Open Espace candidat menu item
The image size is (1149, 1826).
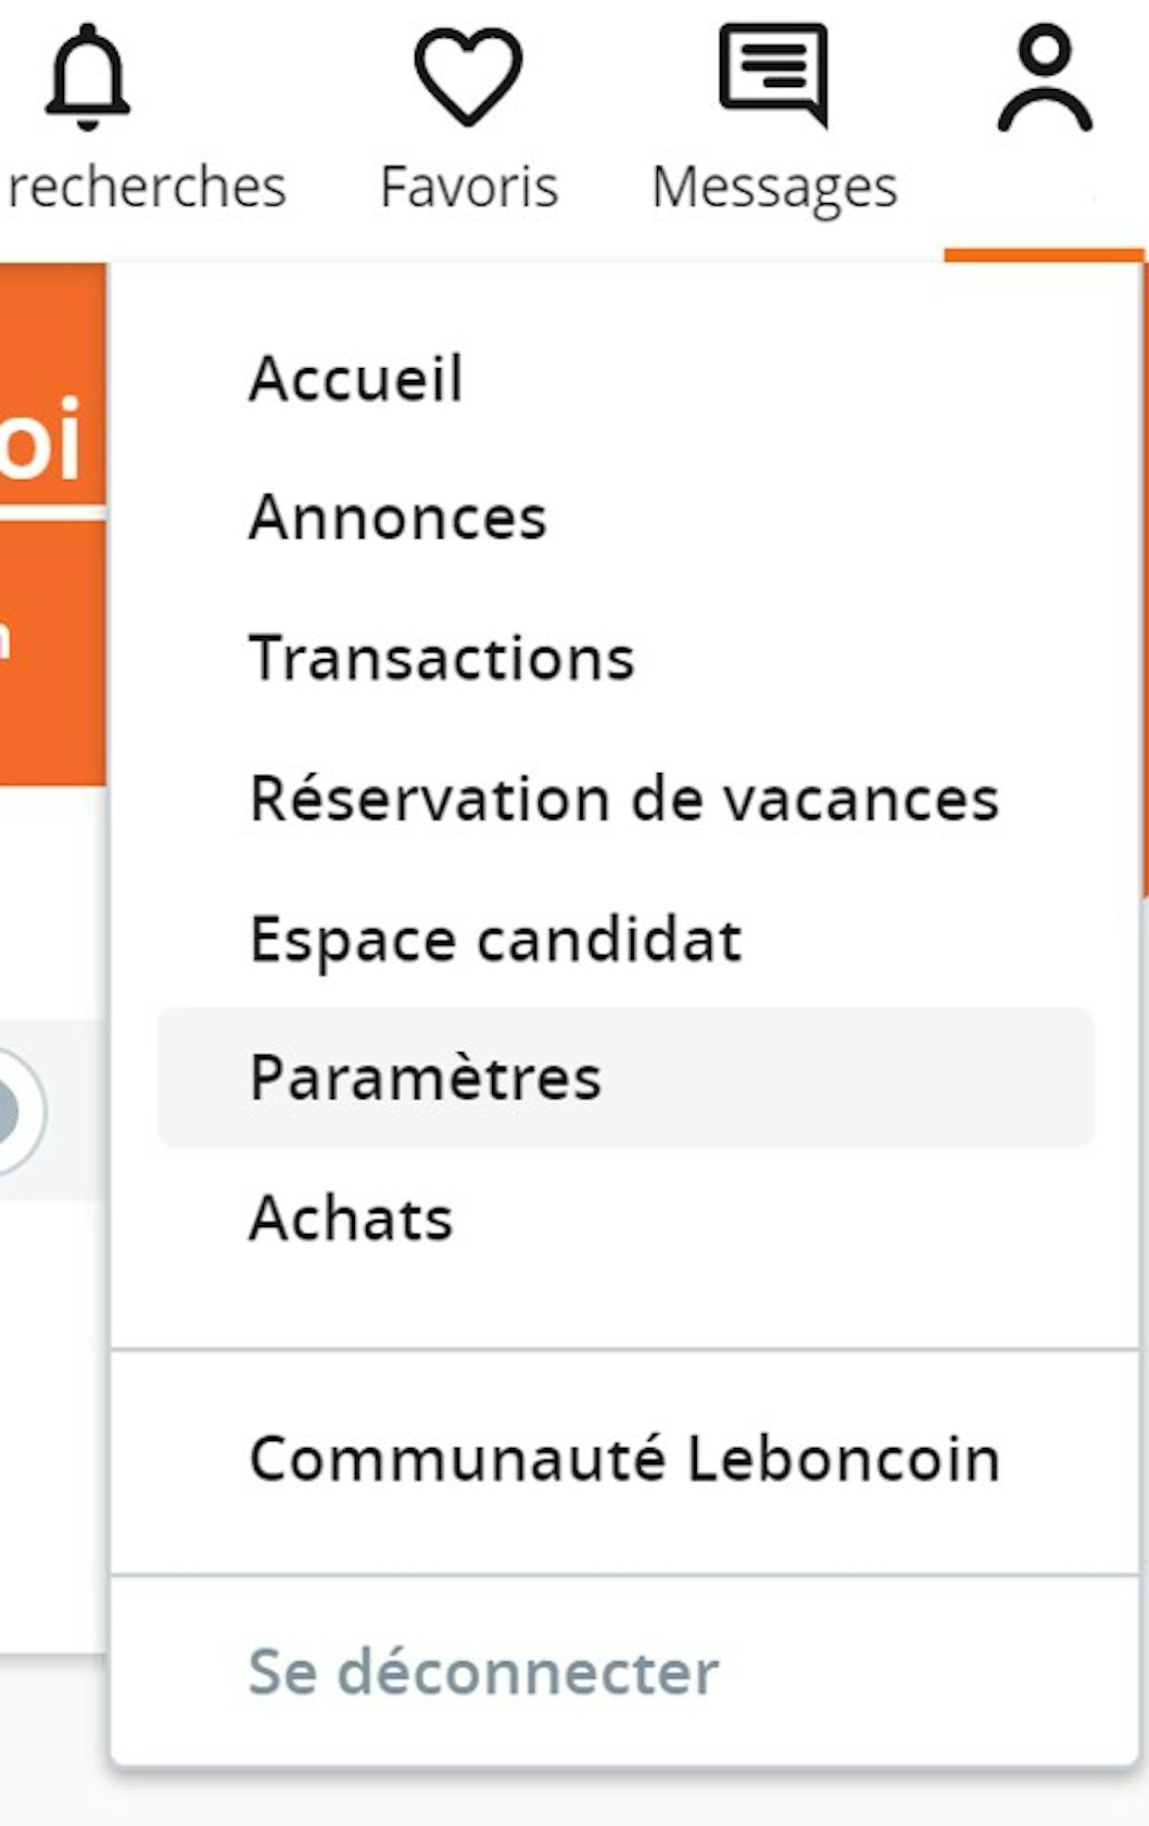tap(496, 940)
